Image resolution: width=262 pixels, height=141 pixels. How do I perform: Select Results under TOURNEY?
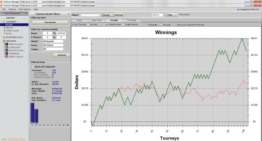tap(9, 25)
